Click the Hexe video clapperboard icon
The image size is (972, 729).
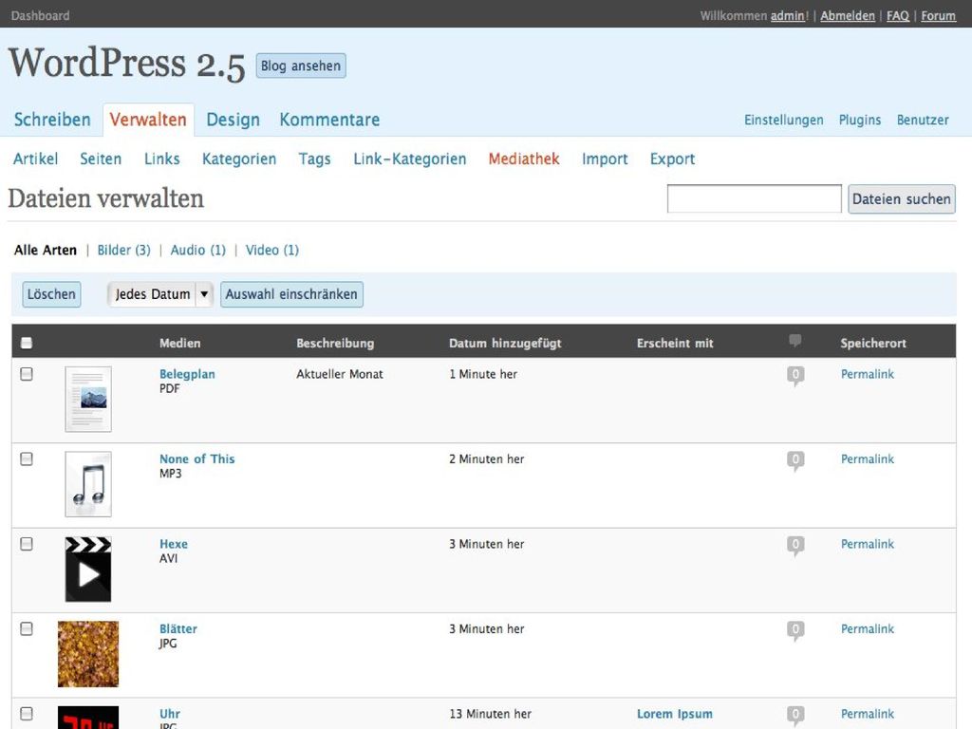[88, 570]
